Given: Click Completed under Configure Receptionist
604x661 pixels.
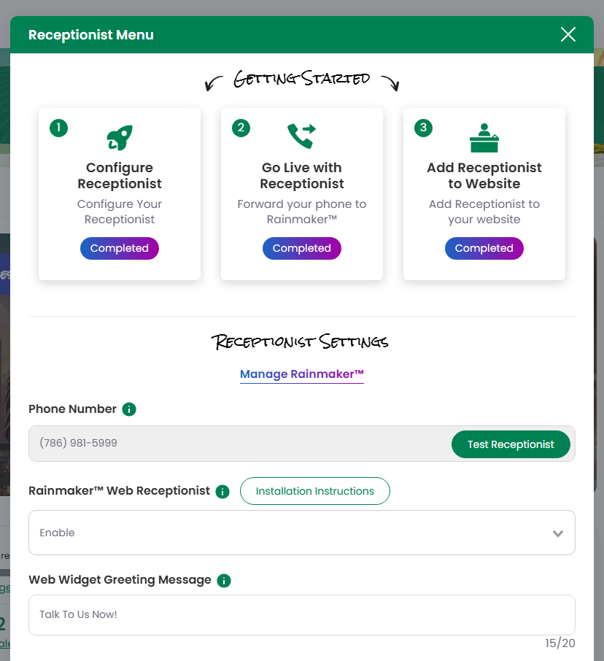Looking at the screenshot, I should point(120,248).
